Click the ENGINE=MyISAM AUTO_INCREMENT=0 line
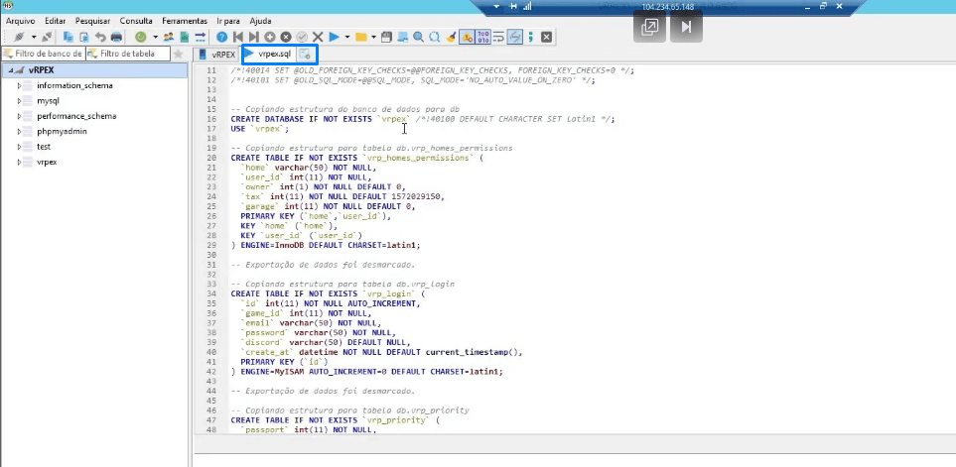Image resolution: width=956 pixels, height=467 pixels. tap(367, 372)
